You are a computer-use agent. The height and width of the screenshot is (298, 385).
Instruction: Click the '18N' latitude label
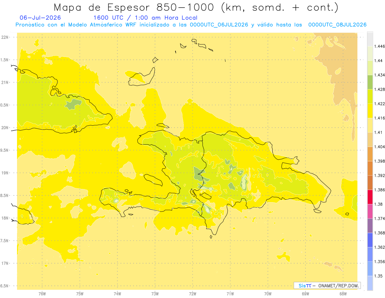pyautogui.click(x=5, y=218)
